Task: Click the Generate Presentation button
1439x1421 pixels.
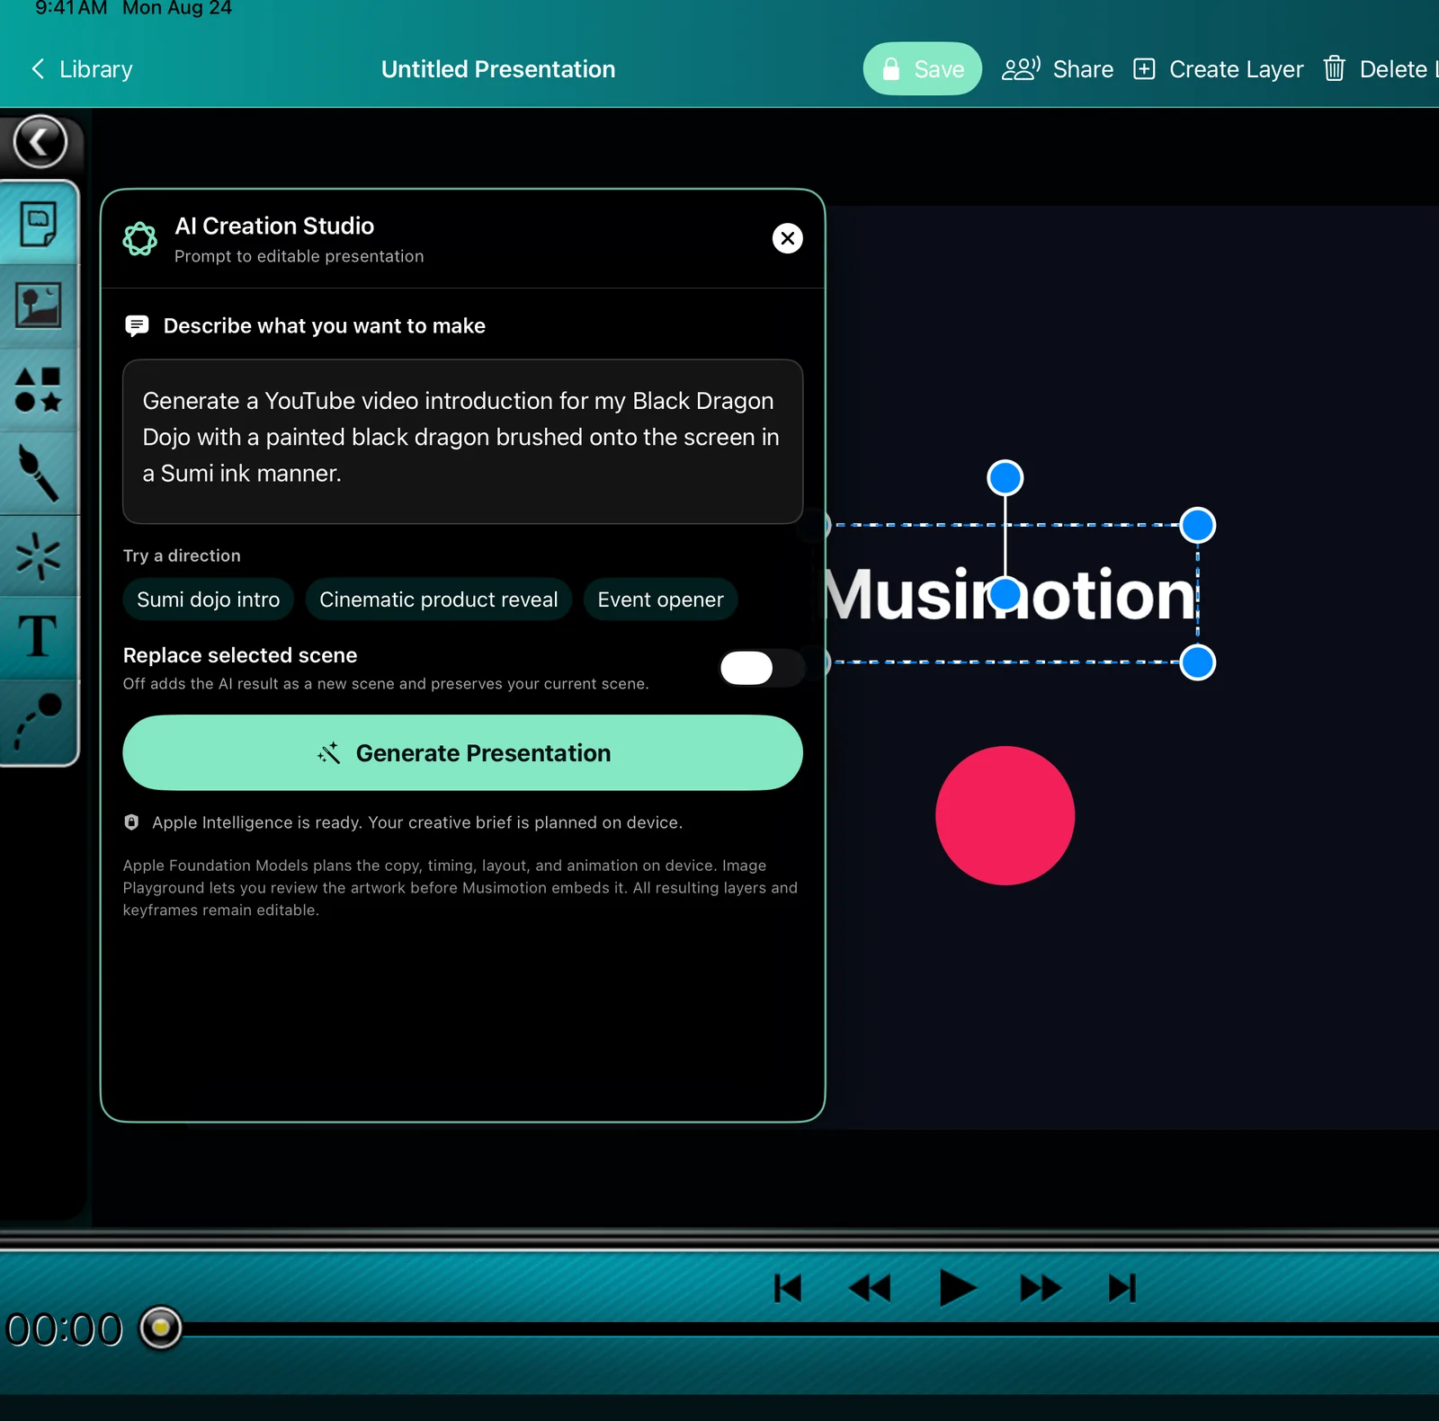Action: [462, 752]
